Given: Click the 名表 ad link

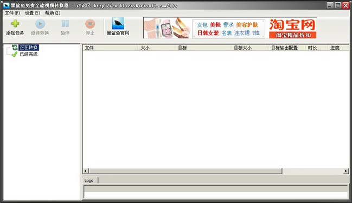Looking at the screenshot, I should coord(227,33).
